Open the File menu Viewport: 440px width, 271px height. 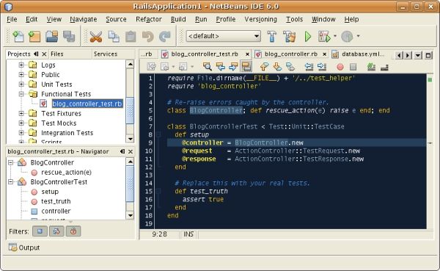[x=12, y=19]
